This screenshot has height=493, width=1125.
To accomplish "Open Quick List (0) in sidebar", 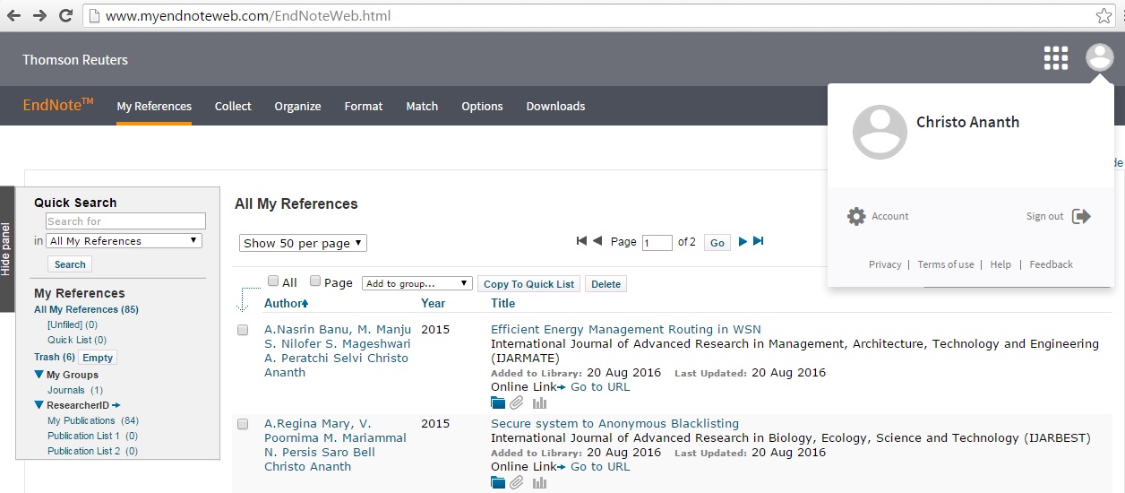I will (x=77, y=340).
